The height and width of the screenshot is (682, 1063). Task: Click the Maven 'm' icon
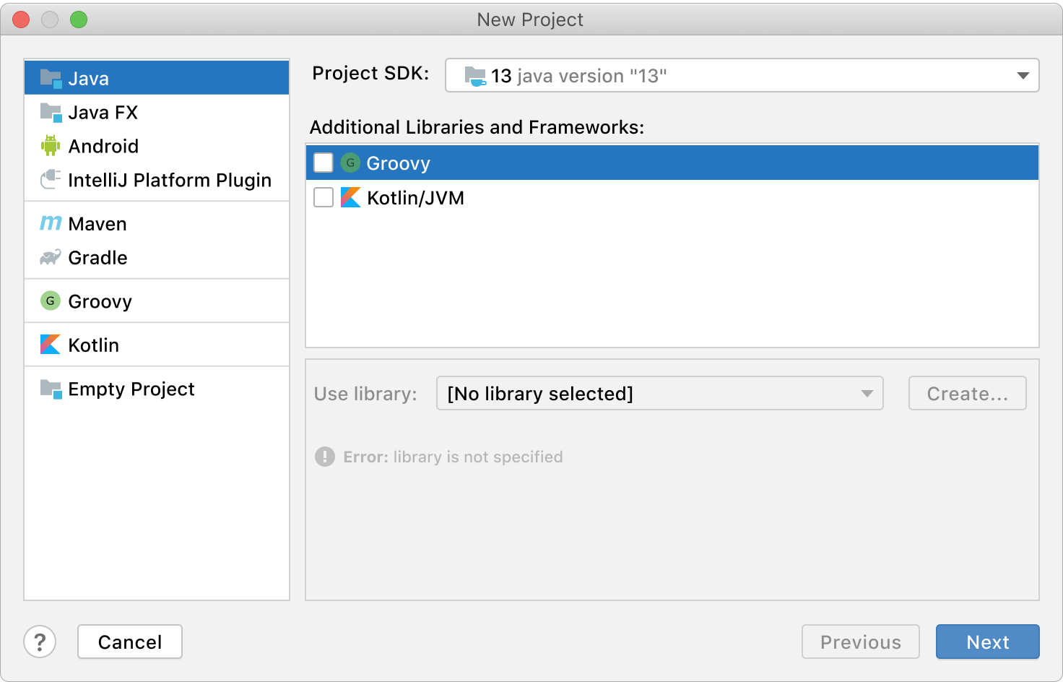pos(51,223)
